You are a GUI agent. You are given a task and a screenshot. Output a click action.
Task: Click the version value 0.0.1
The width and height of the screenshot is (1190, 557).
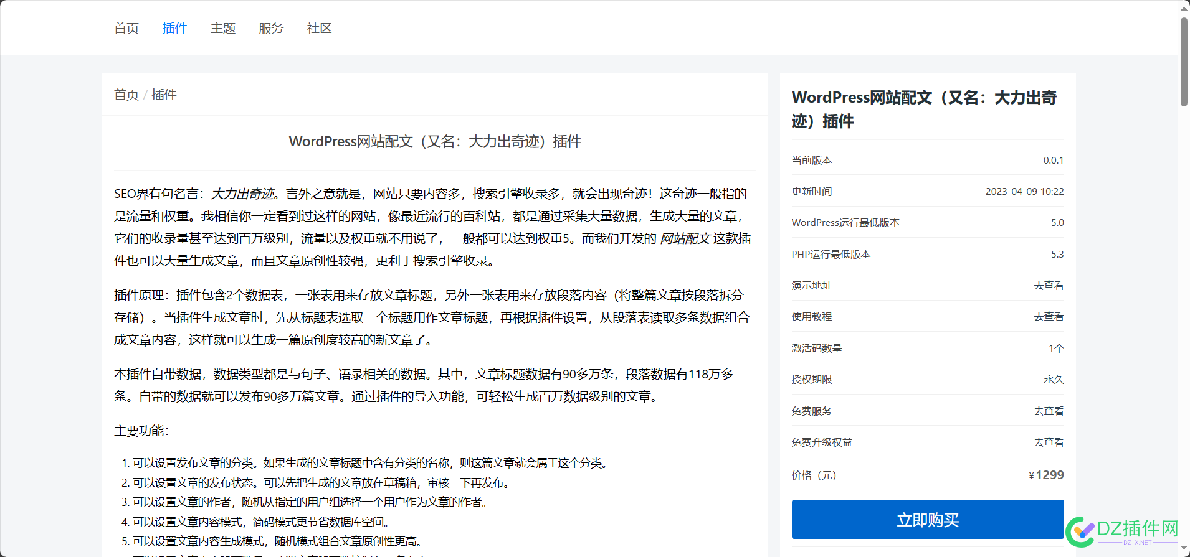[x=1054, y=160]
